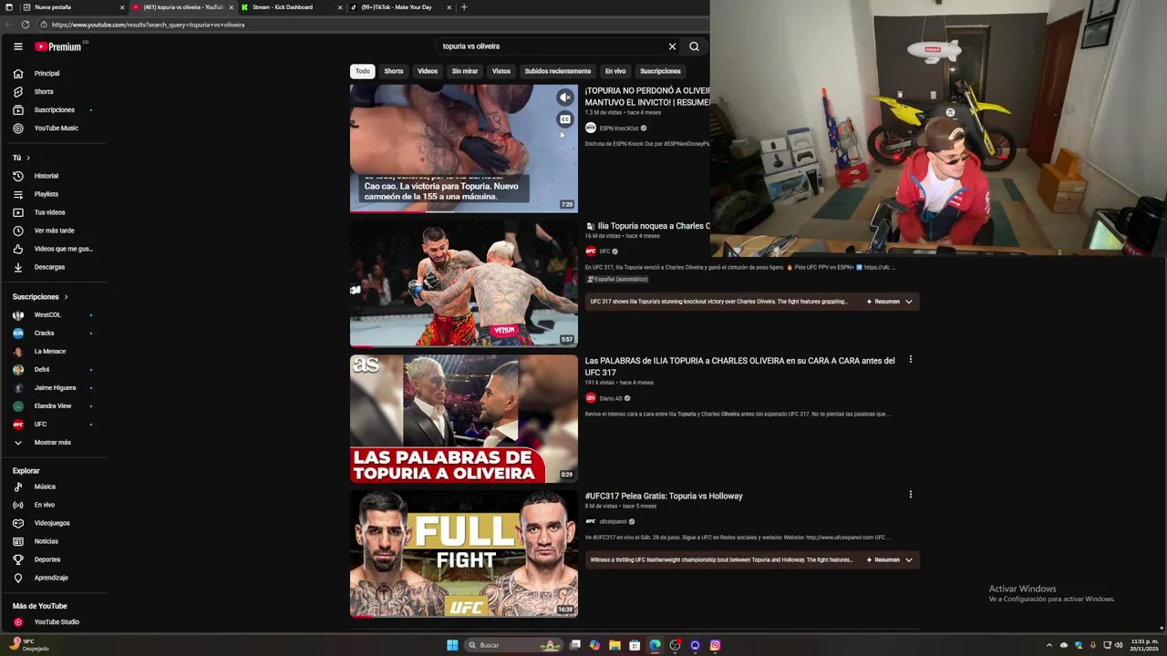Open ufcespanol channel link
Viewport: 1167px width, 656px height.
pyautogui.click(x=613, y=522)
